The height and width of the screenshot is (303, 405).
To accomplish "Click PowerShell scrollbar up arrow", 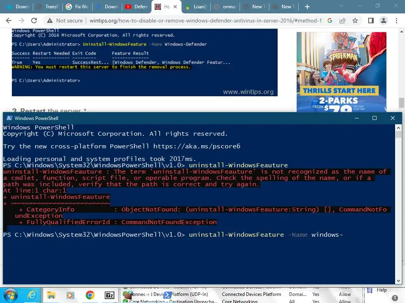I will (x=398, y=127).
